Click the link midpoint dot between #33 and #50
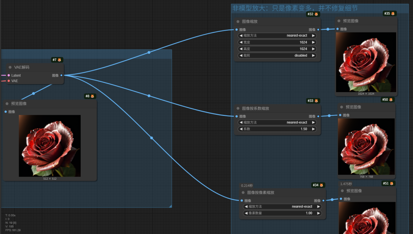413x234 pixels. [329, 115]
